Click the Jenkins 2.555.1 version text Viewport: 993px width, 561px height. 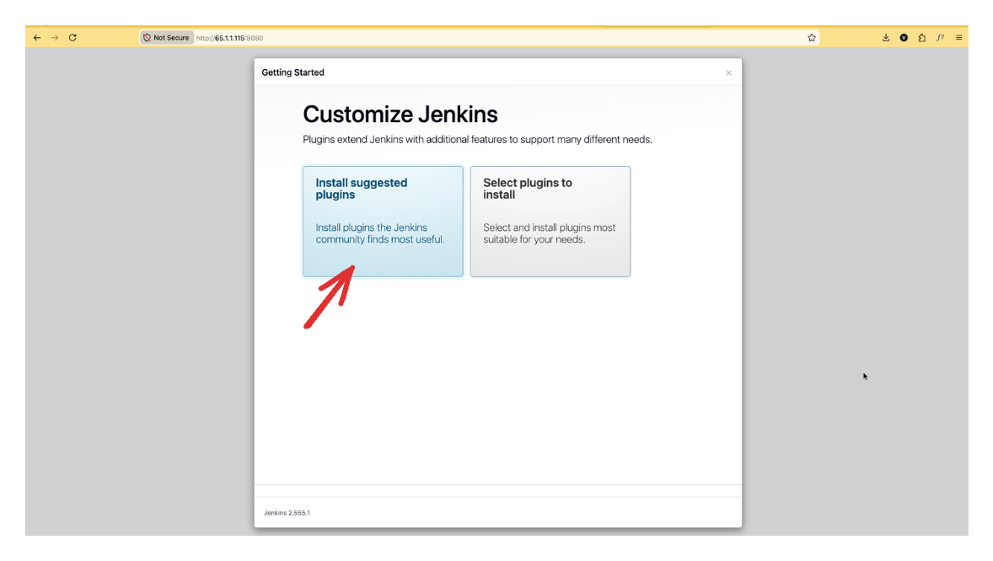coord(287,513)
